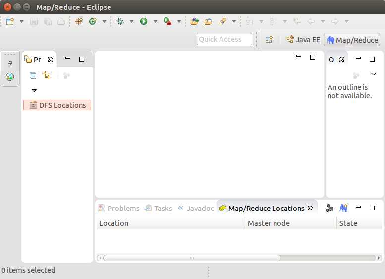Select the Map/Reduce perspective button
Screen dimensions: 385x279
(x=352, y=40)
